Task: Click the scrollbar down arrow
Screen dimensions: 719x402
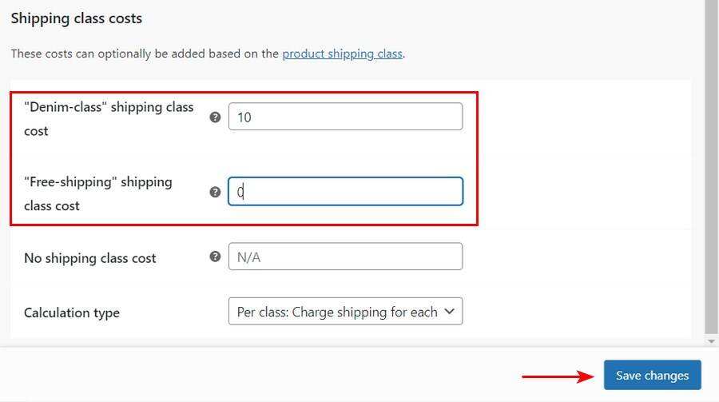Action: [x=712, y=341]
